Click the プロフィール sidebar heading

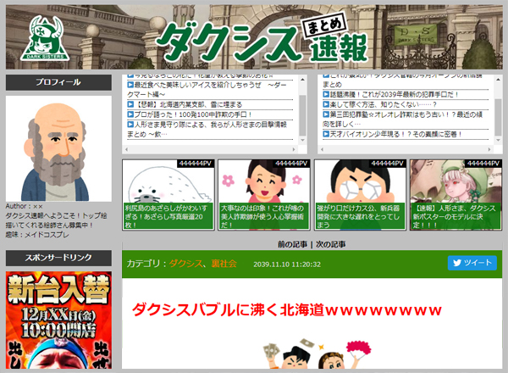pyautogui.click(x=58, y=82)
